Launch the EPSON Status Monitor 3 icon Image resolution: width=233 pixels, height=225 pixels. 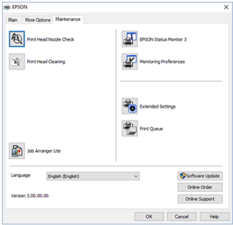130,39
